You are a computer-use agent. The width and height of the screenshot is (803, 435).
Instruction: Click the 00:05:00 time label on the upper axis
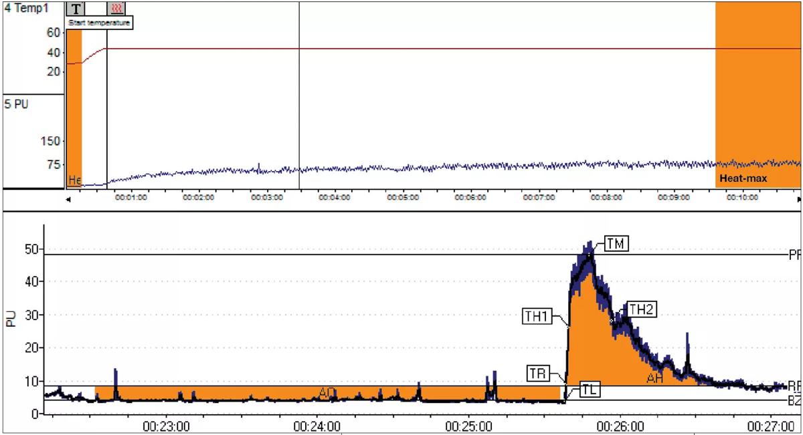(404, 198)
